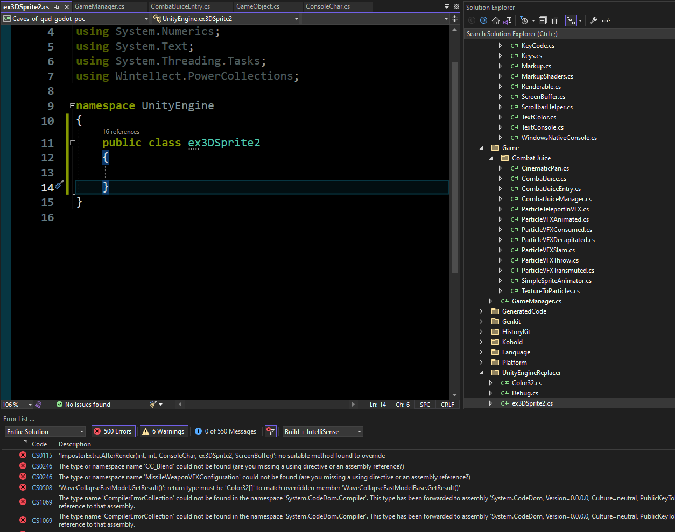Switch to the ConsoleChar.cs tab
The width and height of the screenshot is (675, 532).
point(327,6)
